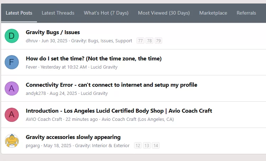Click the username andyk278
The image size is (266, 161).
(36, 93)
